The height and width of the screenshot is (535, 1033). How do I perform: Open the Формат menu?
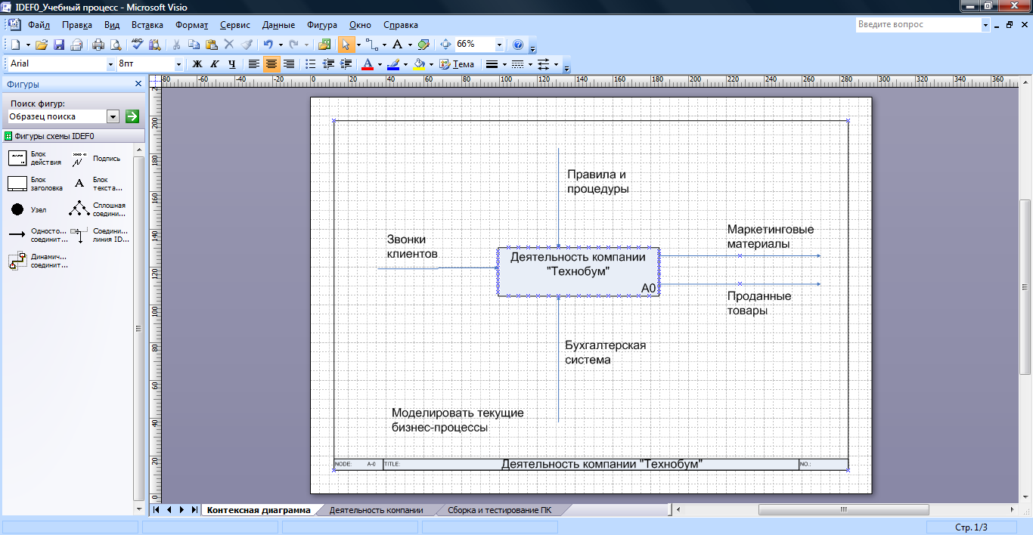pyautogui.click(x=191, y=25)
